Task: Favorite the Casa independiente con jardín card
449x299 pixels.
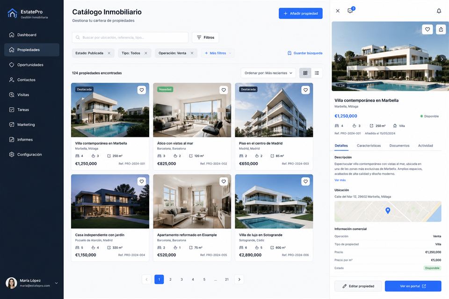Action: pos(142,181)
